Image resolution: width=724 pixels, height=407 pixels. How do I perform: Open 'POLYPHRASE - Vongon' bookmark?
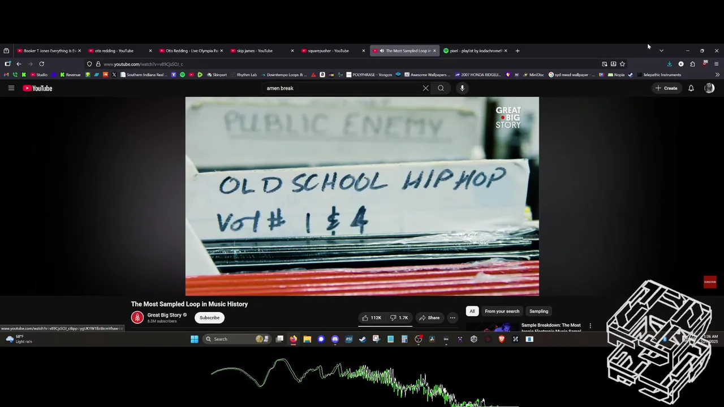coord(369,75)
